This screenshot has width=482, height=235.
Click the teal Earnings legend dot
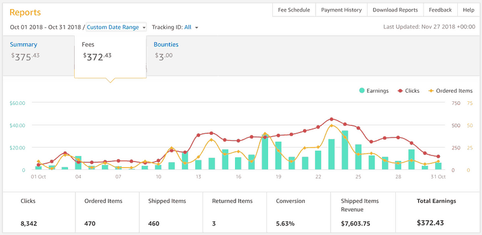(x=362, y=91)
